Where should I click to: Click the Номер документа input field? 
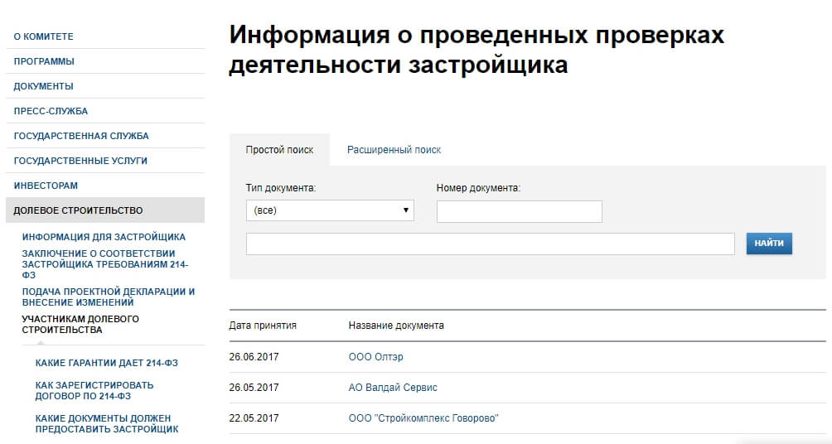519,212
